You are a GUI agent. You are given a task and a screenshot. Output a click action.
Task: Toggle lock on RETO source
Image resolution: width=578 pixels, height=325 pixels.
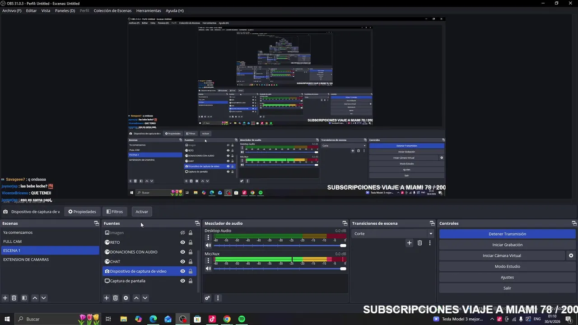191,242
